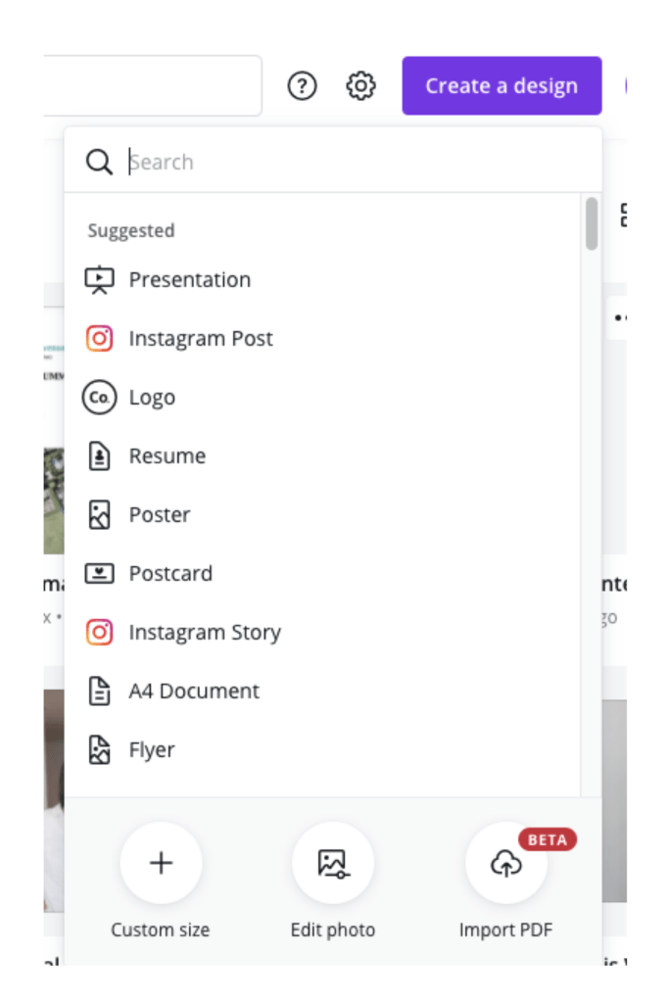The width and height of the screenshot is (669, 1003).
Task: Click the A4 Document icon
Action: pyautogui.click(x=100, y=691)
